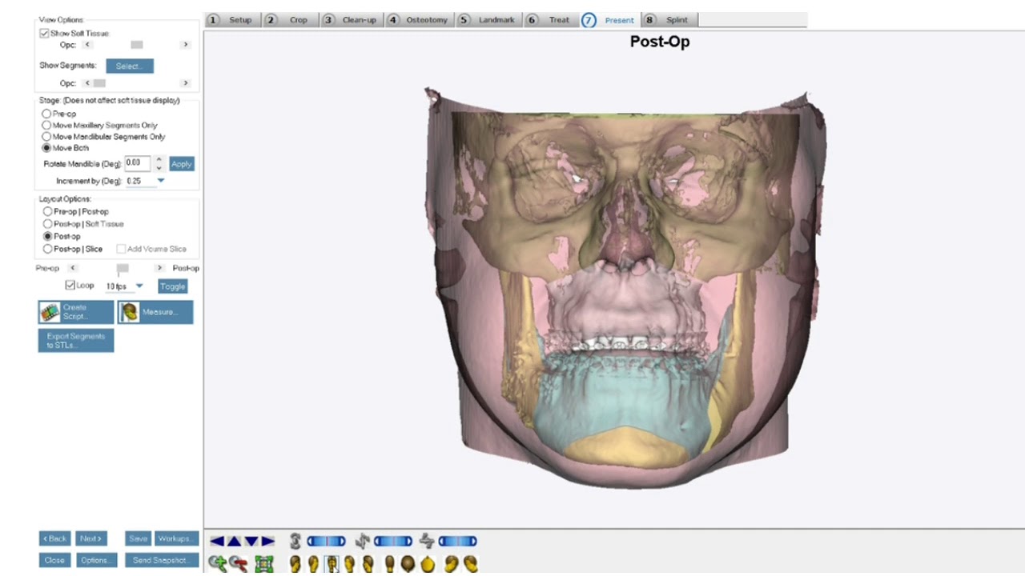Screen dimensions: 1025x576
Task: Pan the view left with the left arrow
Action: (216, 542)
